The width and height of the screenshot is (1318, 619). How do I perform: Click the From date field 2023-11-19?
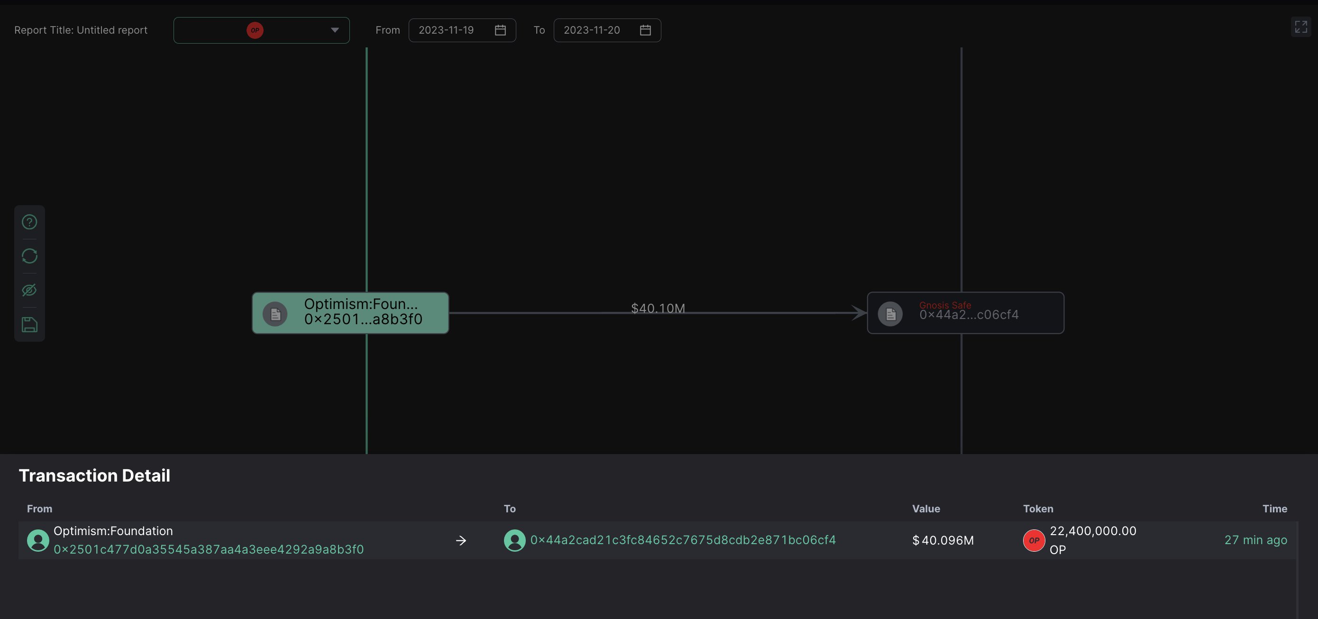tap(462, 30)
